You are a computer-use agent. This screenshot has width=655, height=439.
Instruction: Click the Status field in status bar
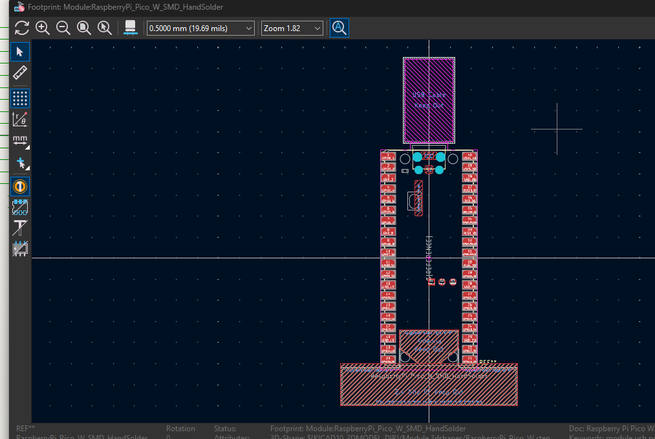pos(225,429)
